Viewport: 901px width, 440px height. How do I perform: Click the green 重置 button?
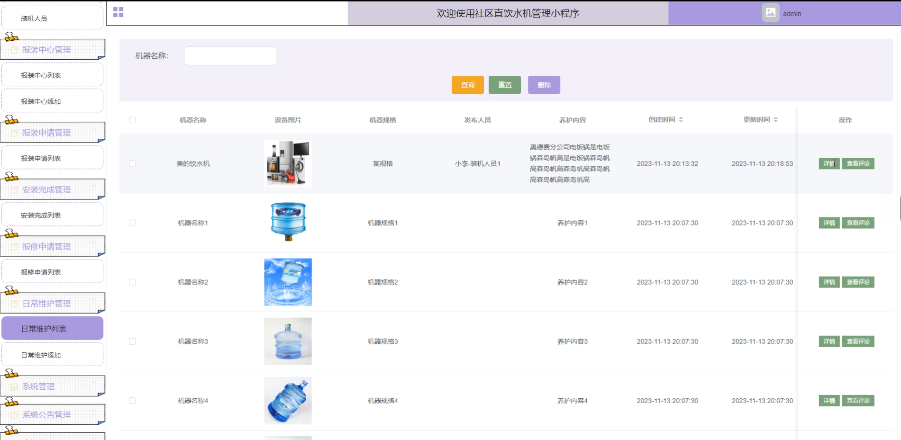point(505,85)
